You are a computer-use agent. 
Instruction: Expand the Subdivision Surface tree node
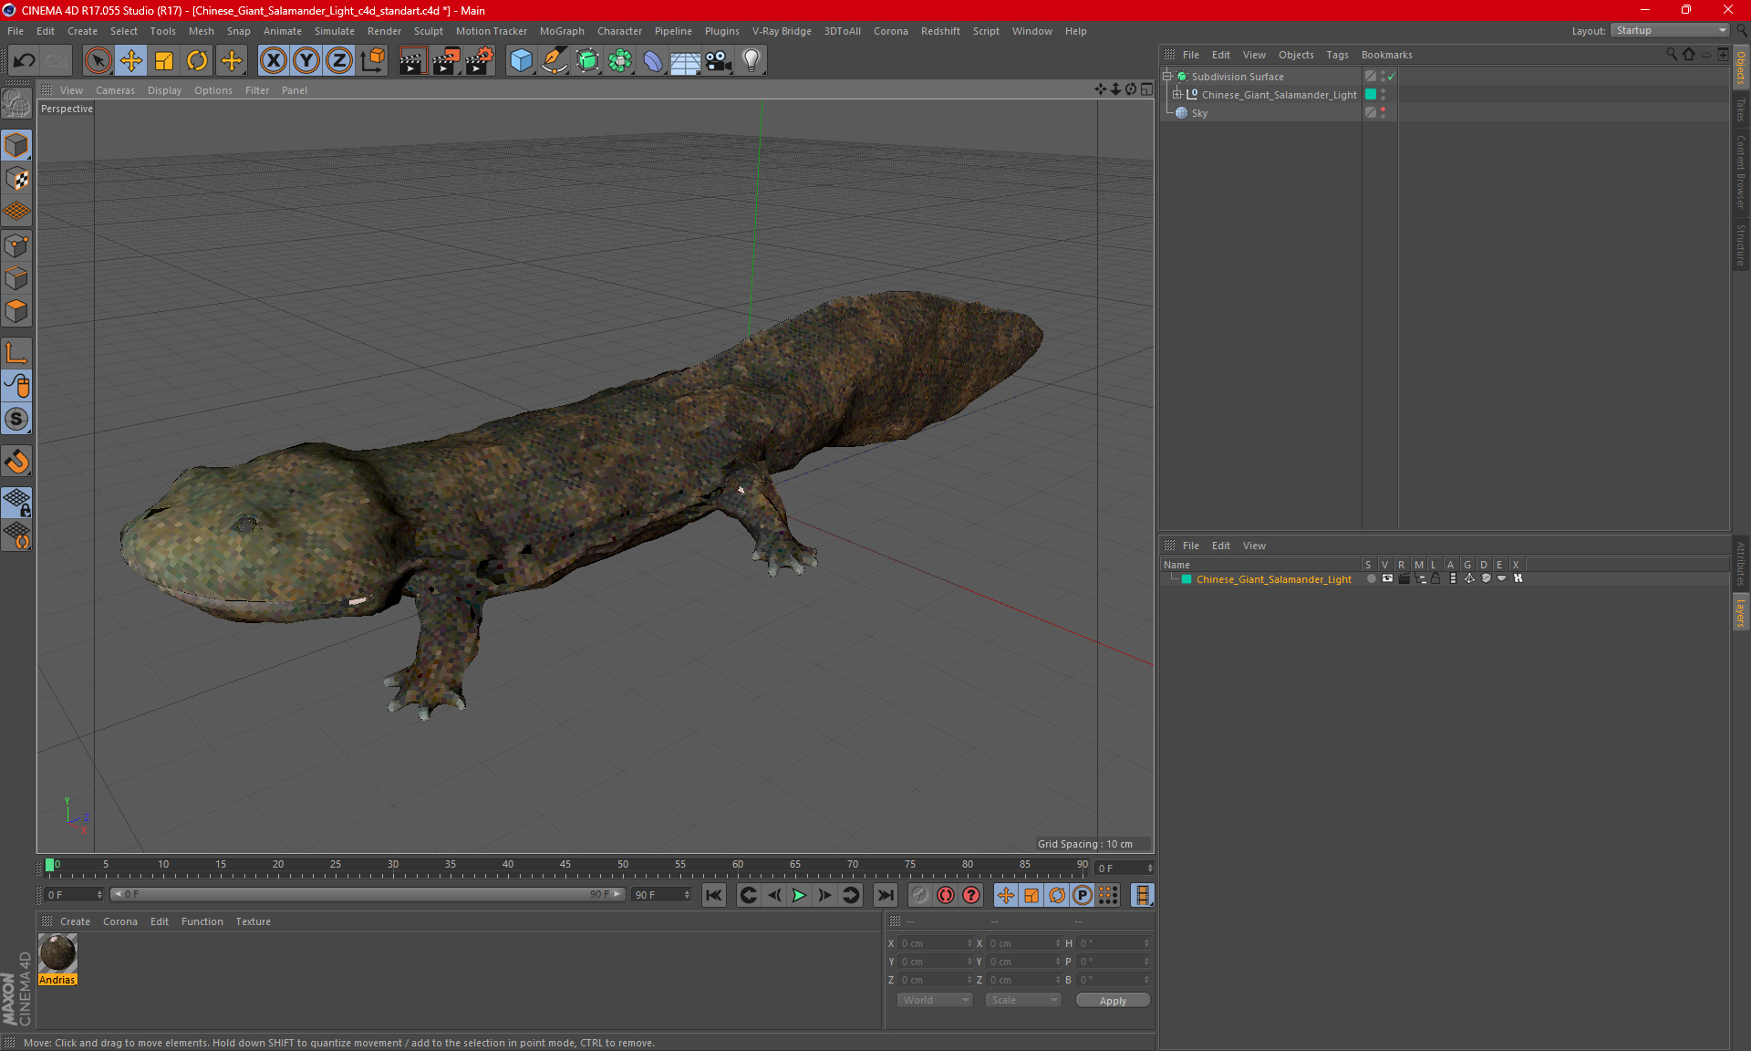(x=1166, y=77)
